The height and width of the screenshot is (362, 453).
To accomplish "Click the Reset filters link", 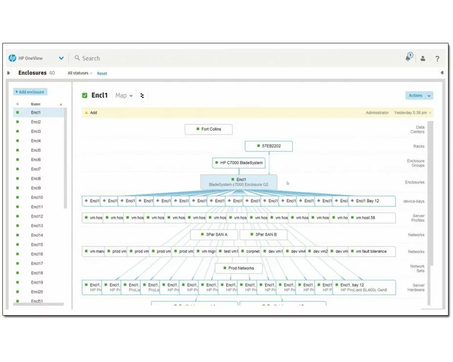I will click(102, 73).
